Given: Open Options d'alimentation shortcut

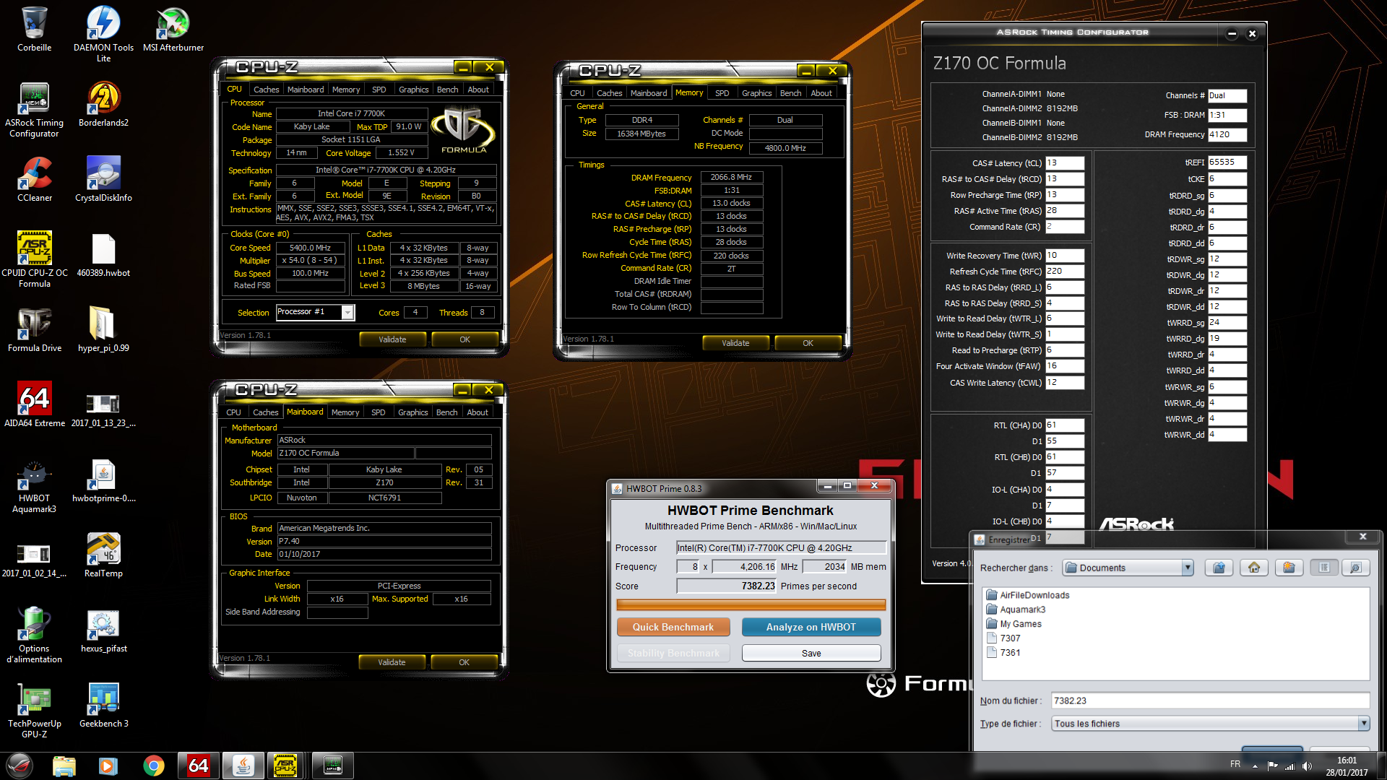Looking at the screenshot, I should point(34,636).
